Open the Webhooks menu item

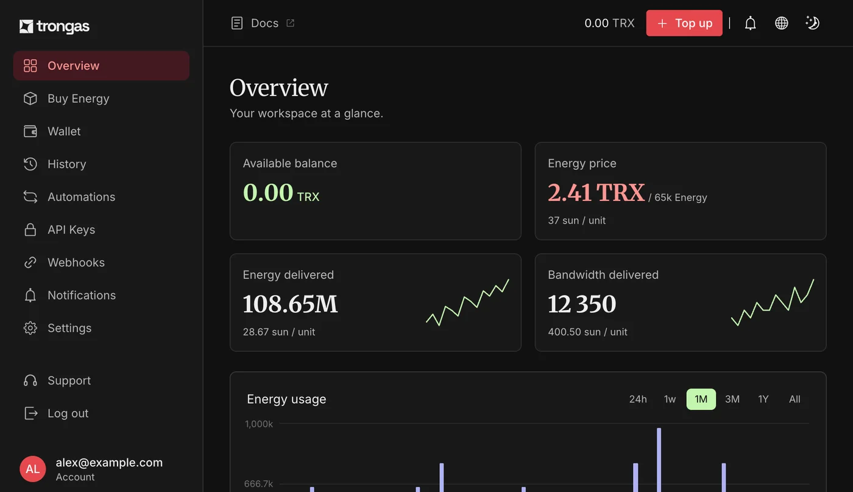pos(76,262)
